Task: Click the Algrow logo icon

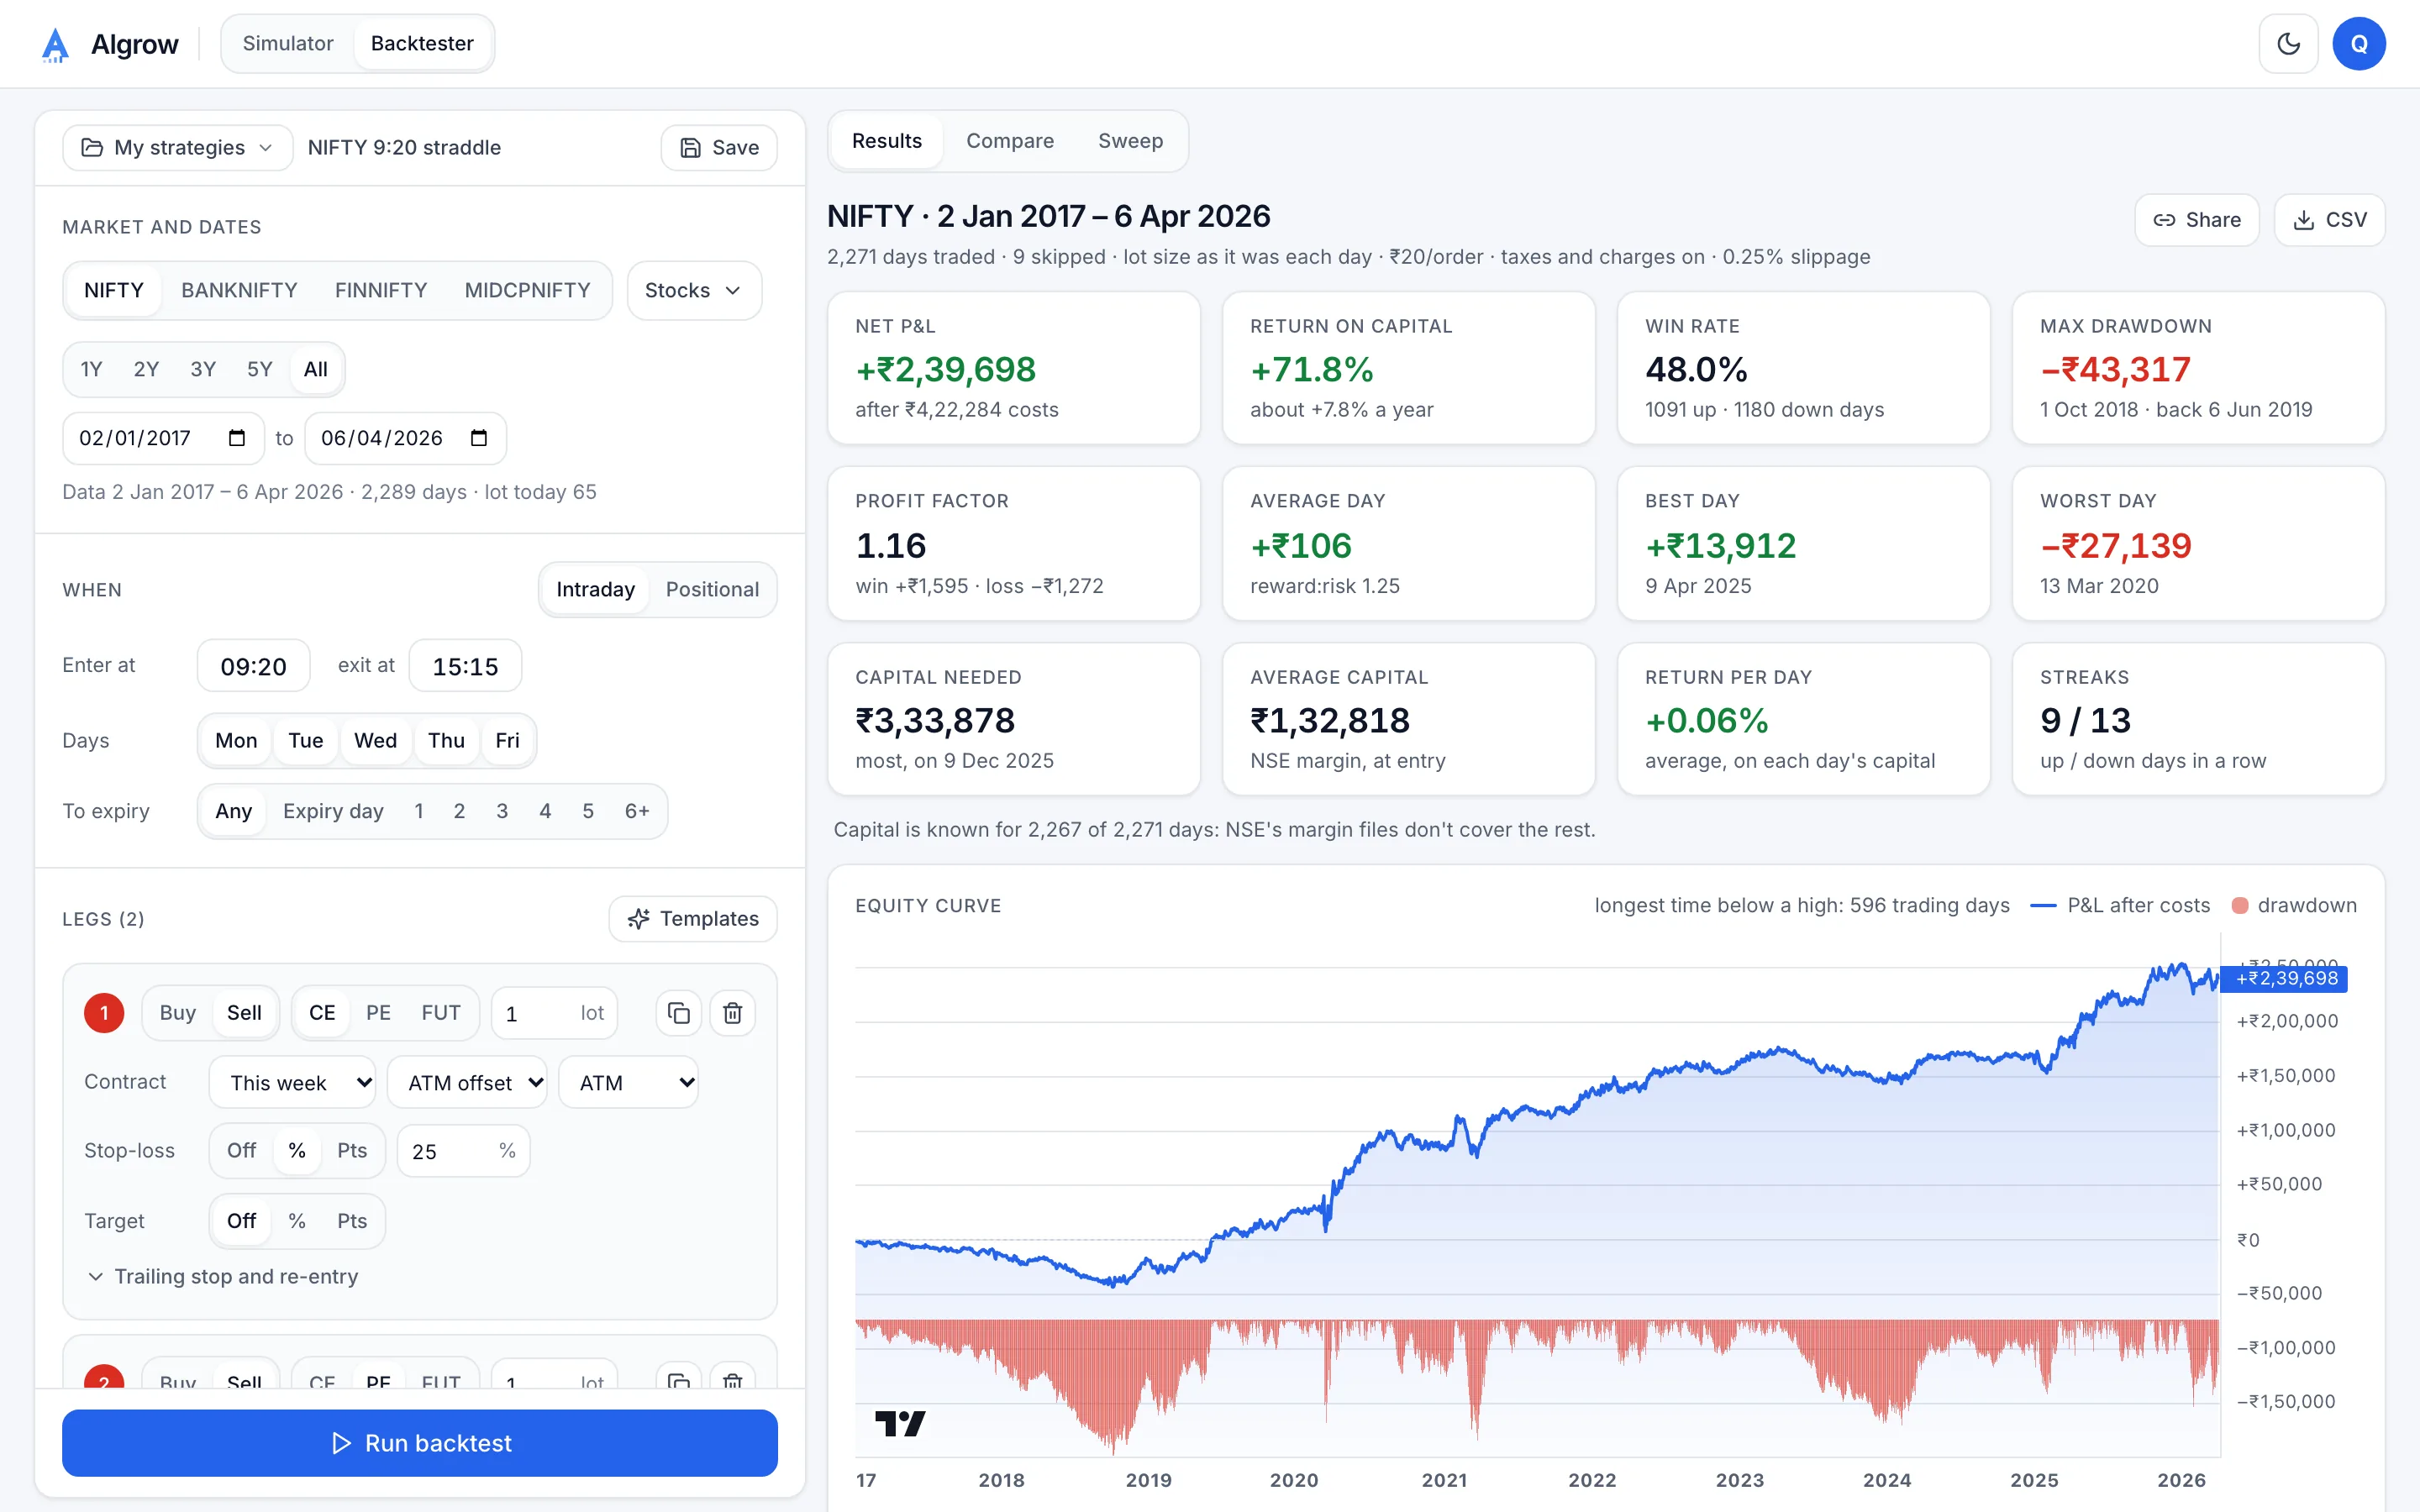Action: [x=55, y=44]
